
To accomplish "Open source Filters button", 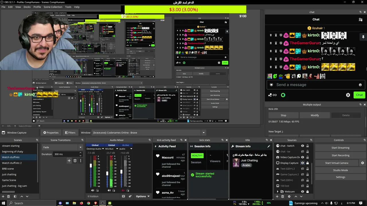I will 70,133.
